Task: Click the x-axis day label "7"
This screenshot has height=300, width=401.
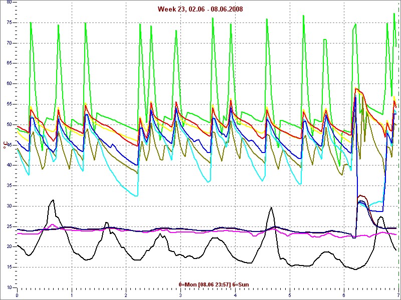Action: point(398,296)
